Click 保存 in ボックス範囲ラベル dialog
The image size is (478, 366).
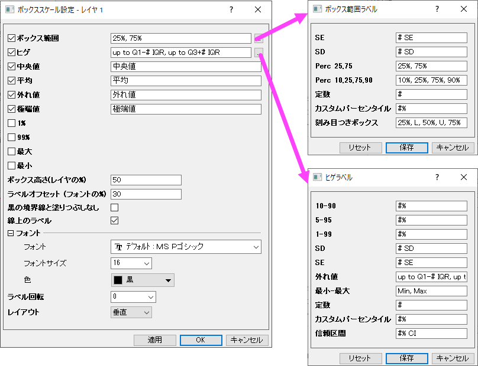(406, 148)
